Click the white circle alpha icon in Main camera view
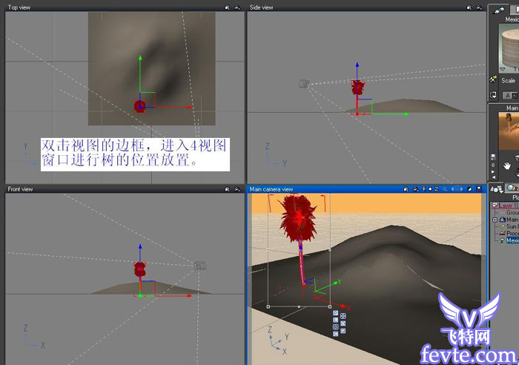 tap(430, 188)
